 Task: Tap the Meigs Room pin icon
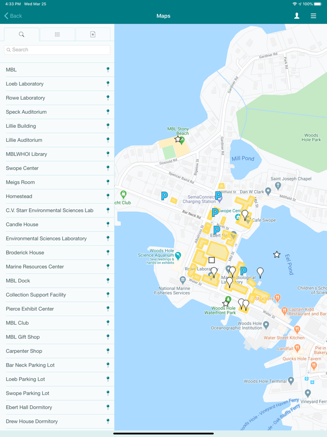click(108, 182)
